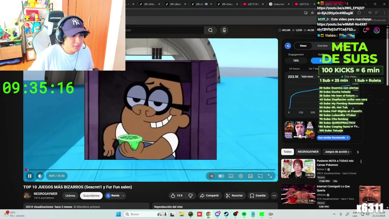
Task: Open Internet Consiguió Lo Que Quería thumbnail
Action: (x=298, y=194)
